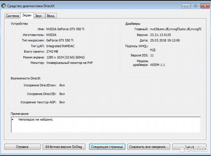211x156 pixels.
Task: Close the window with the red X button
Action: pyautogui.click(x=204, y=6)
